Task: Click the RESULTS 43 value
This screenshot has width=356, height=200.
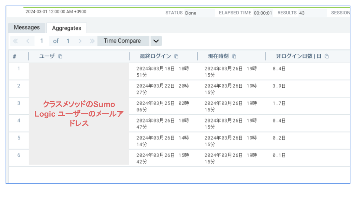Action: [x=312, y=13]
